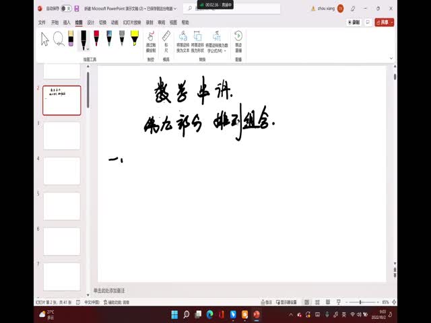This screenshot has width=431, height=323.
Task: Adjust the zoom slider handle
Action: (360, 302)
